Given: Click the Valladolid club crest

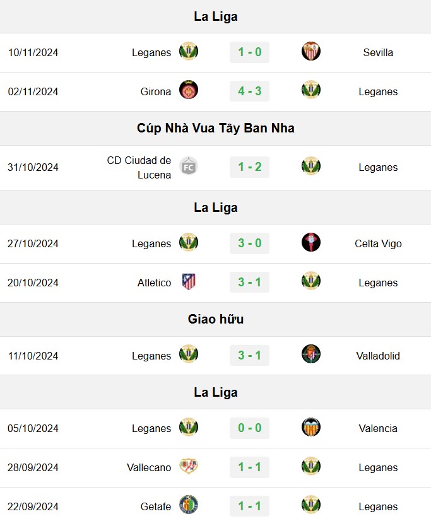Looking at the screenshot, I should click(x=311, y=354).
